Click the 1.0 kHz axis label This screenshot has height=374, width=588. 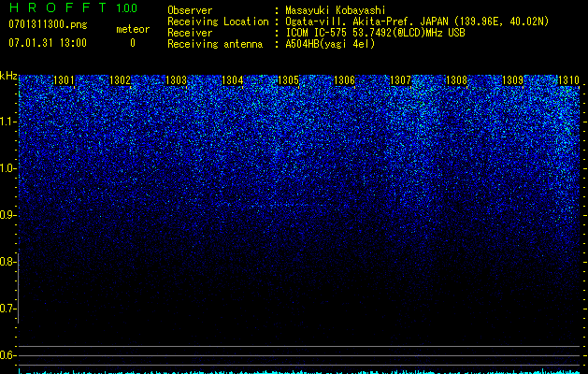pos(7,168)
